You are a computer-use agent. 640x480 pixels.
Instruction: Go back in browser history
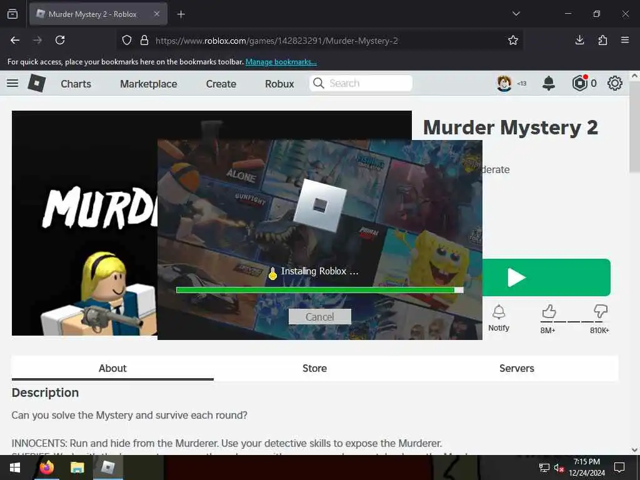15,40
